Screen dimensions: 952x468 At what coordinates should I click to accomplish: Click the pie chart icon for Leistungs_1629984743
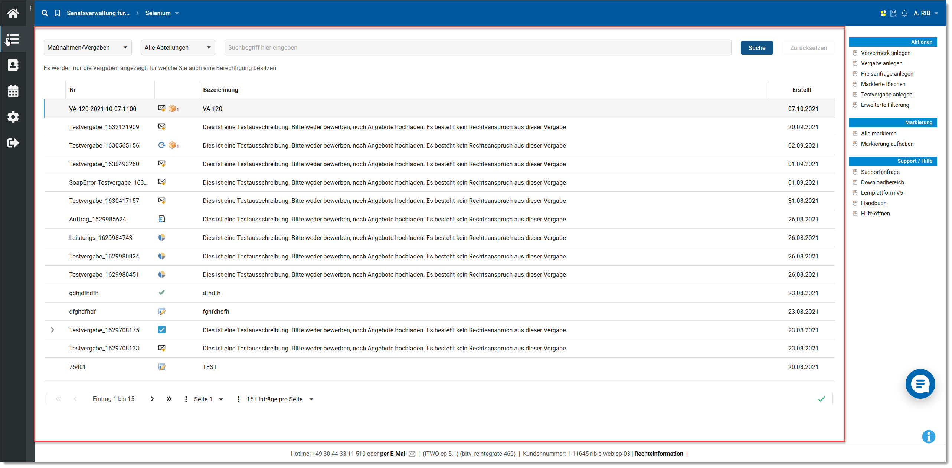[161, 237]
